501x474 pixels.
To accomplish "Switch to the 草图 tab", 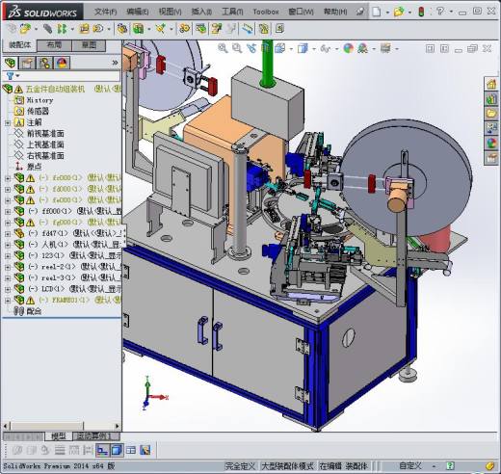I will point(89,45).
